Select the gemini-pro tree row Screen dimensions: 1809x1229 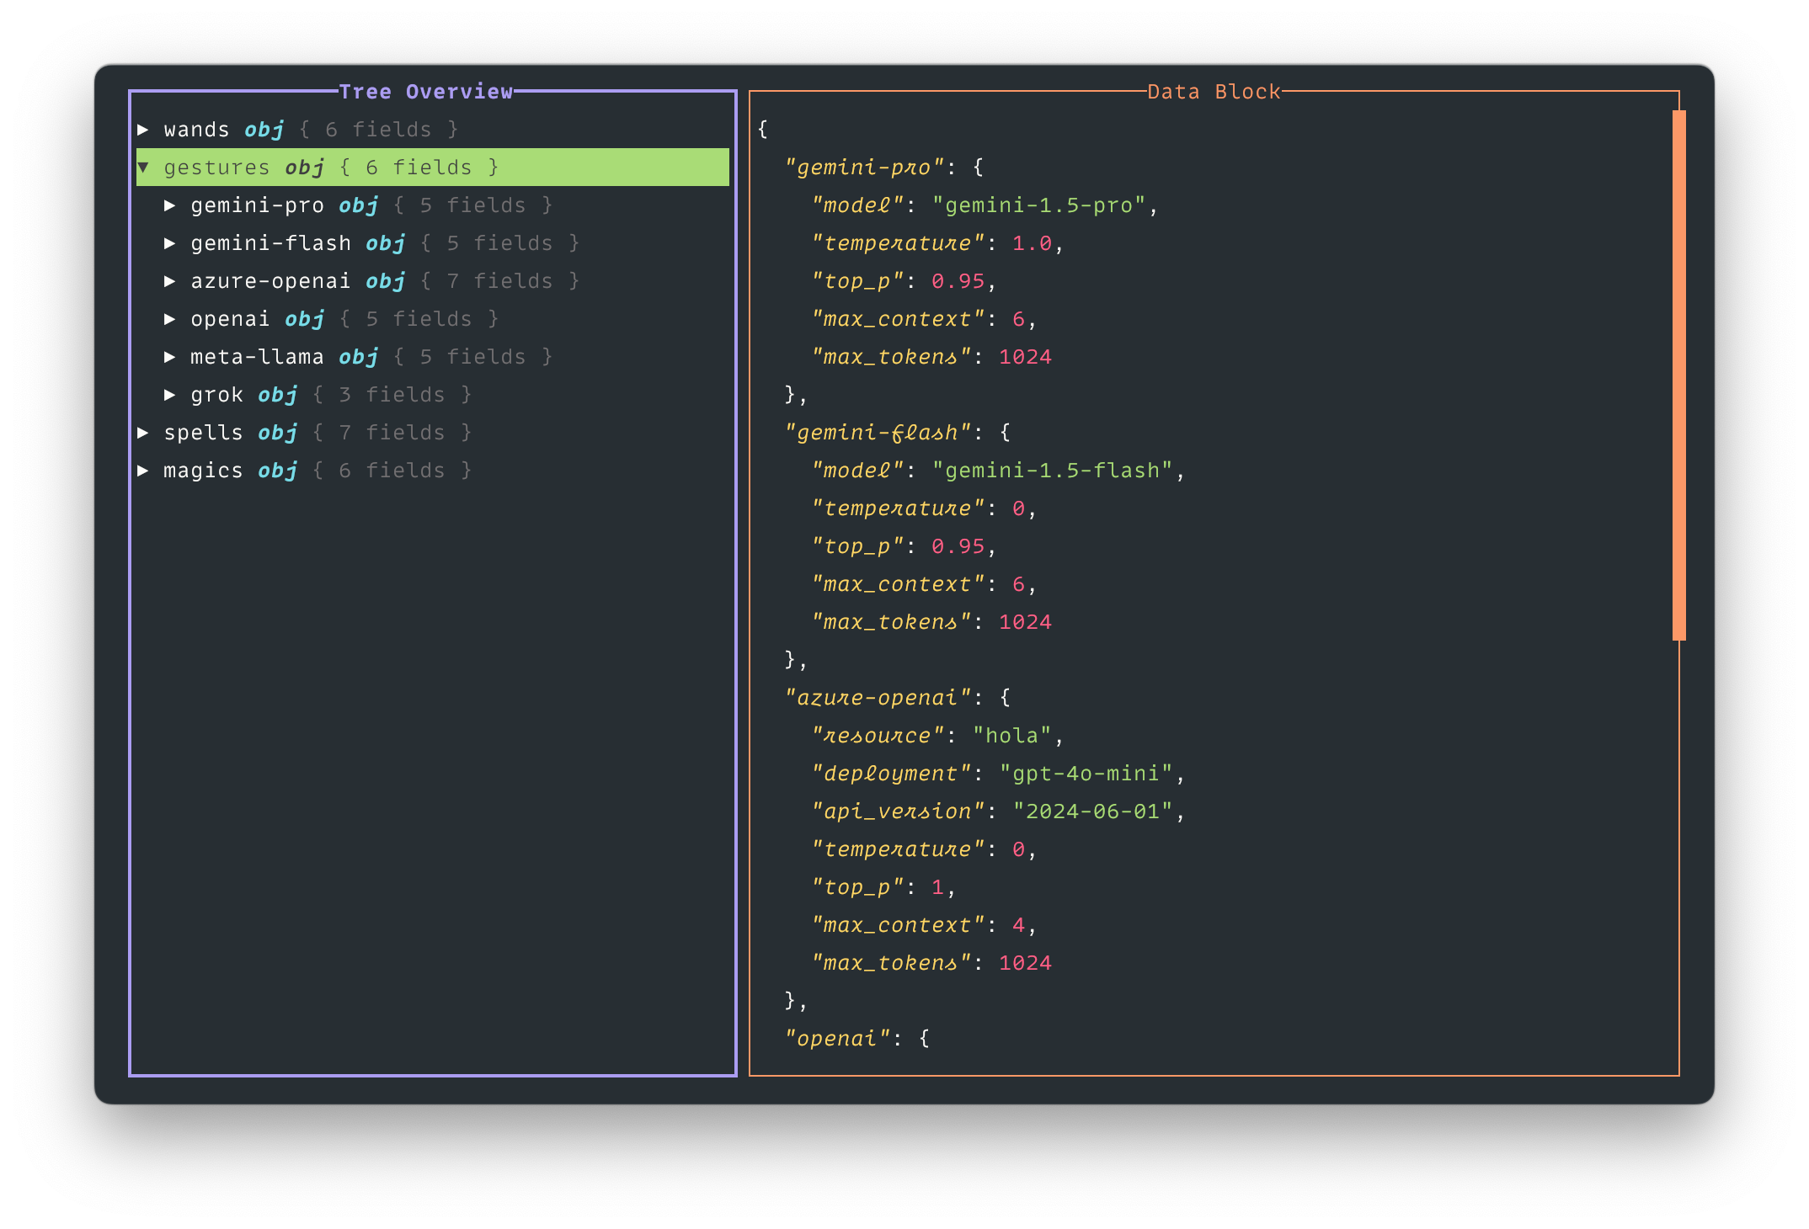[x=433, y=205]
